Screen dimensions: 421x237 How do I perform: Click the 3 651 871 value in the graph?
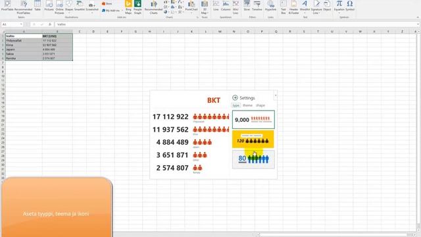pos(172,155)
